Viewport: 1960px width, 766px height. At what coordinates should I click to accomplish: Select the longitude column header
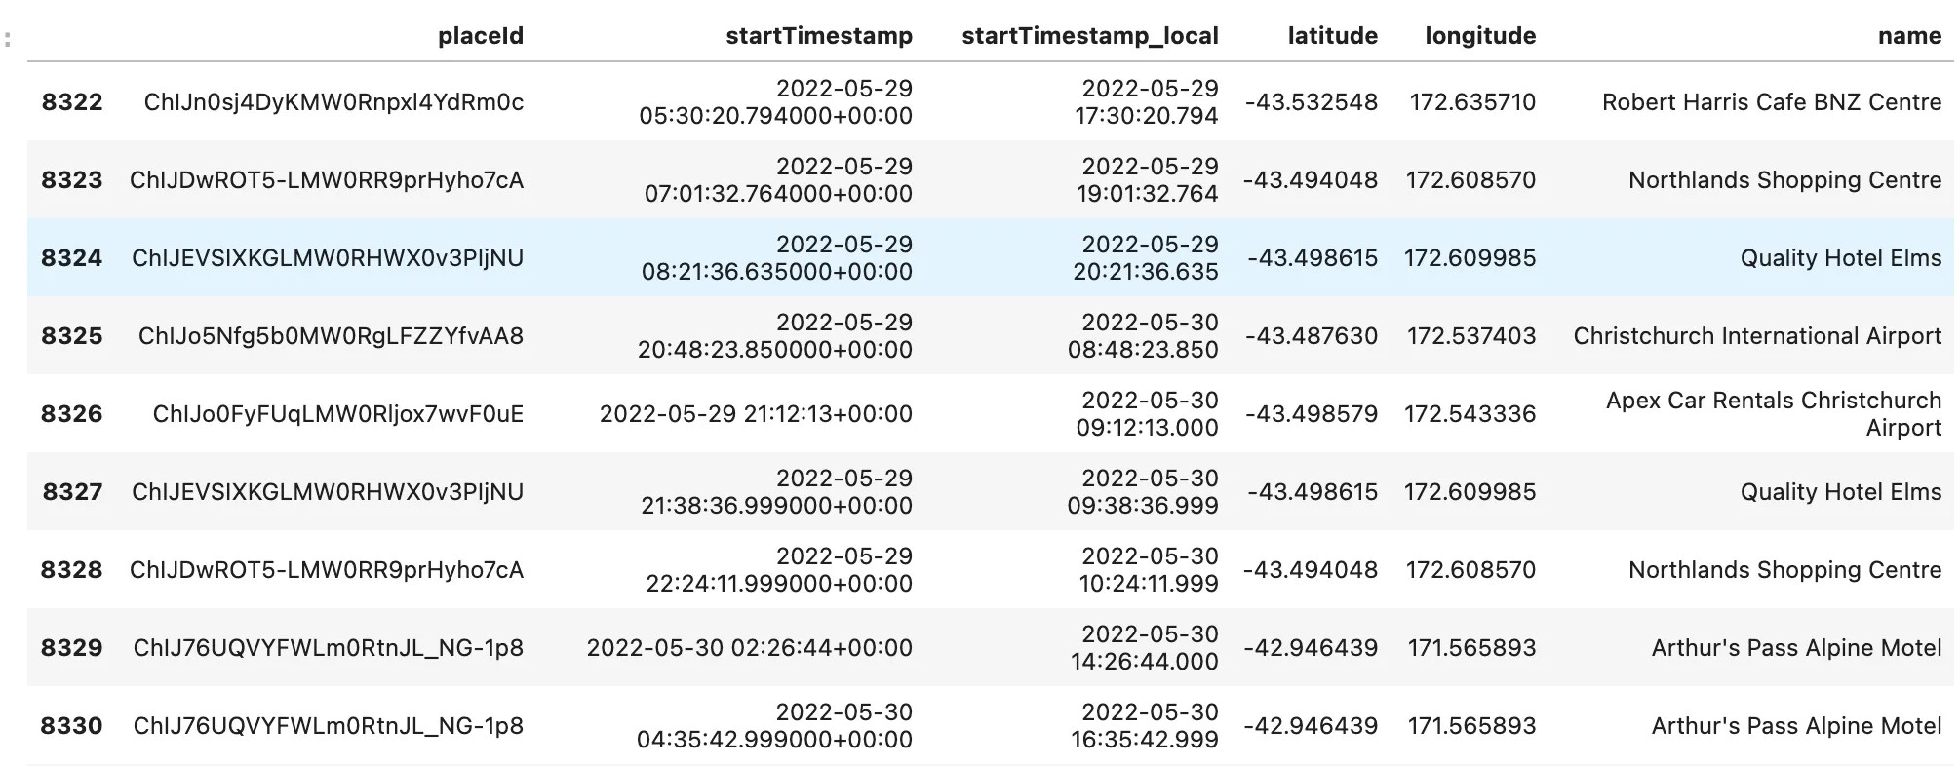1479,36
